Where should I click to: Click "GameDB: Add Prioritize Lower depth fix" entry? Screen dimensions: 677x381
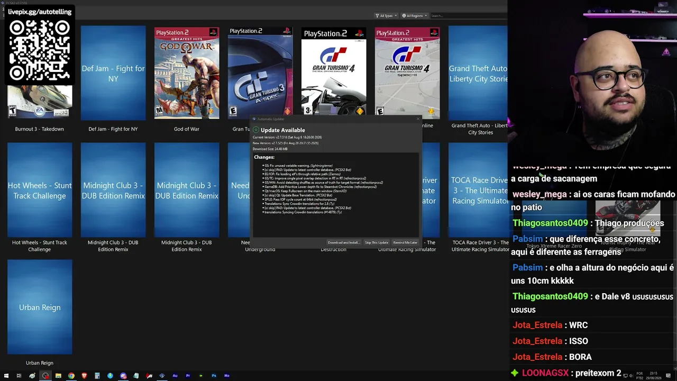[319, 187]
